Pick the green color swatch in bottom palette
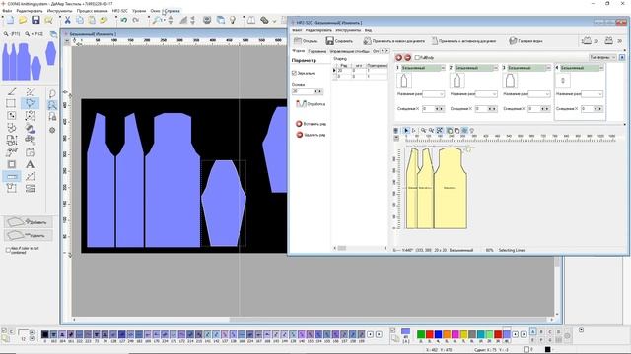This screenshot has width=631, height=354. point(421,334)
